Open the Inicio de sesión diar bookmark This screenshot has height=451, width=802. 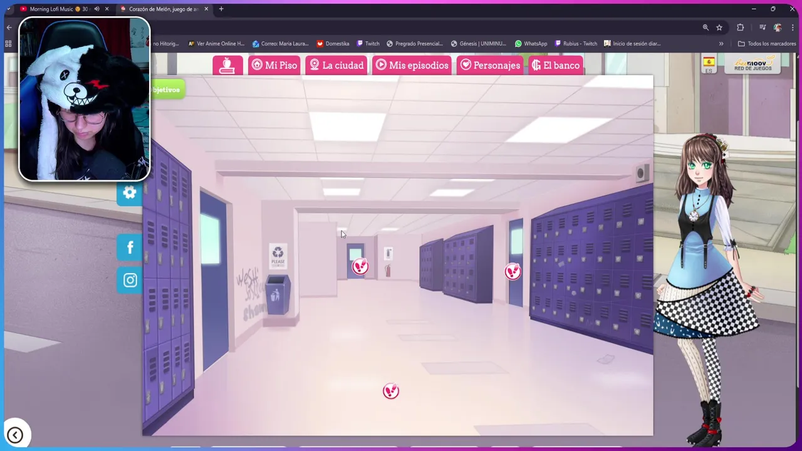[633, 44]
